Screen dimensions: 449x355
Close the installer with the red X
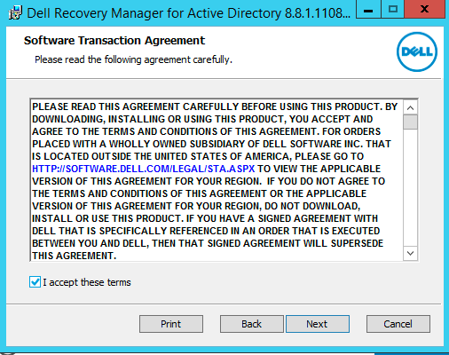click(424, 10)
